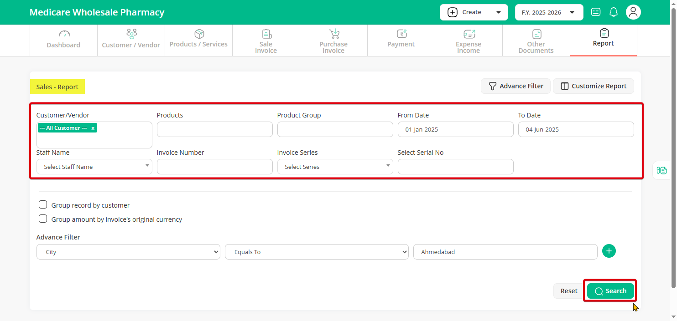Open the Expense Income tab
Screen dimensions: 677x321
[469, 40]
